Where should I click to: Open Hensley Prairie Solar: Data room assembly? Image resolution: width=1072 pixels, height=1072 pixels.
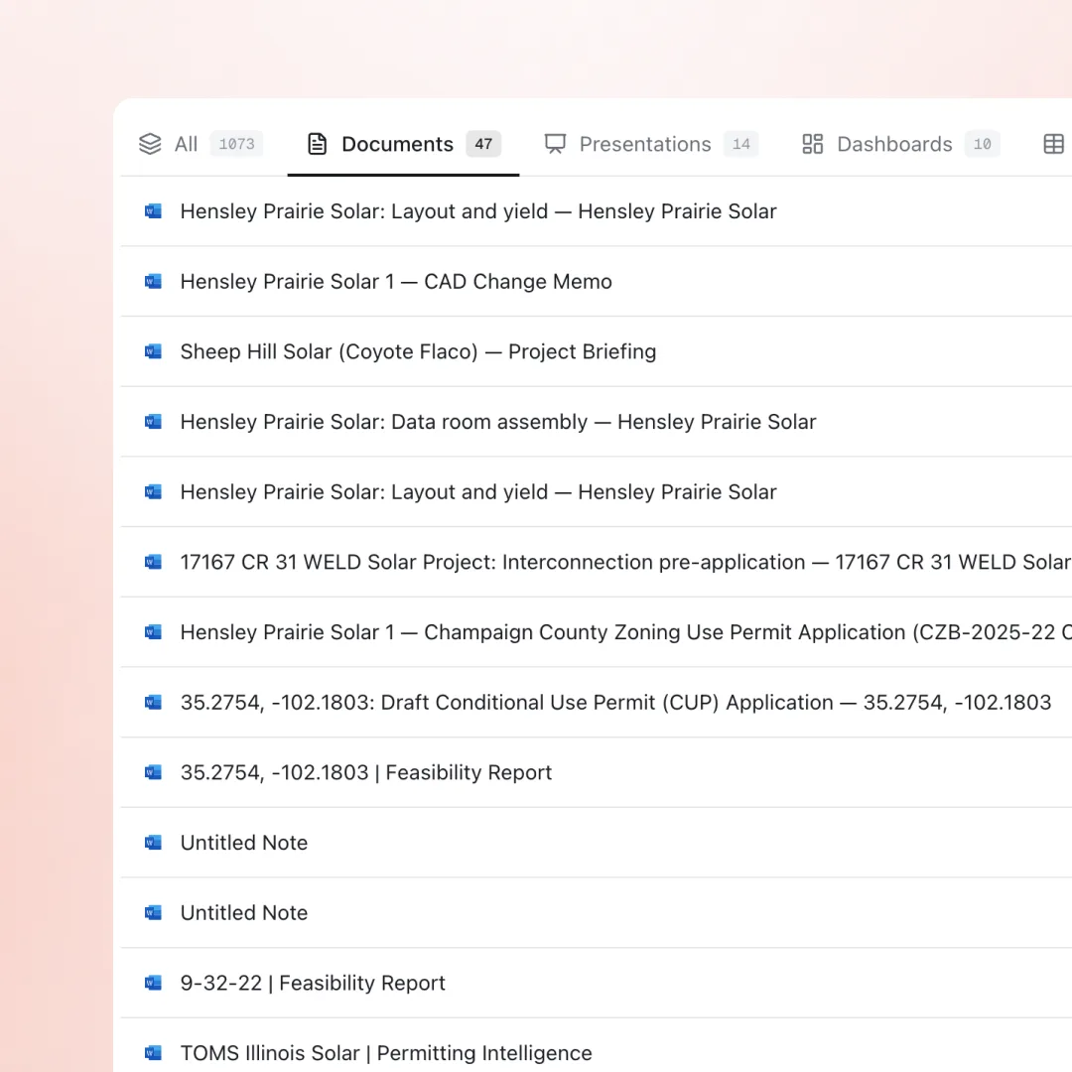click(x=498, y=422)
